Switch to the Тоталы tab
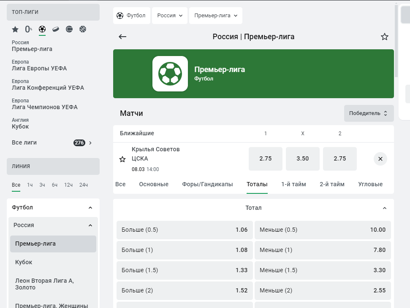This screenshot has width=410, height=308. click(x=257, y=184)
